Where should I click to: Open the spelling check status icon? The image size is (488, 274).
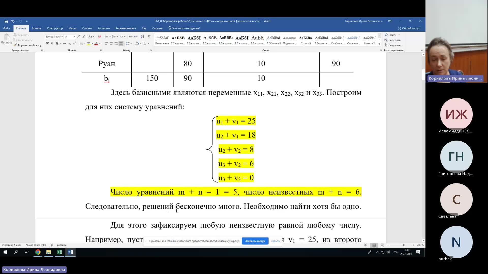(x=52, y=245)
